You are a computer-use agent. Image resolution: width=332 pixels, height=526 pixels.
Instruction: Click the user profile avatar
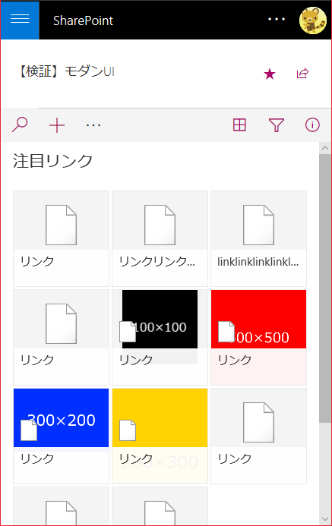click(x=312, y=20)
